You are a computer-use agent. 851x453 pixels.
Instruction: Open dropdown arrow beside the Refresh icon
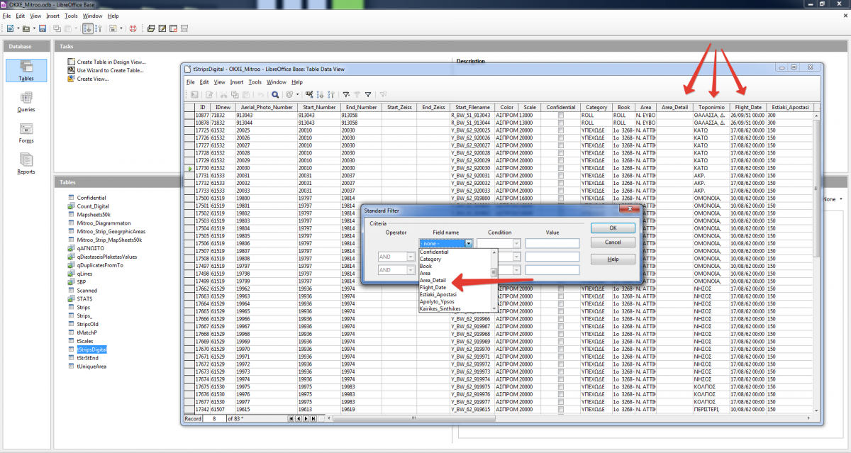pyautogui.click(x=297, y=94)
